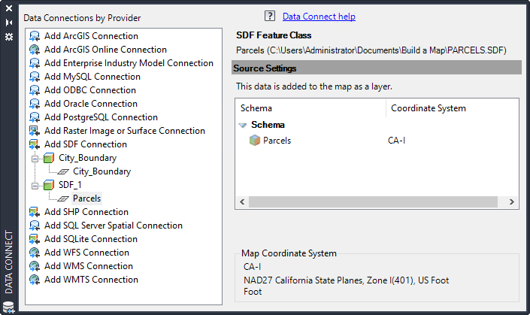Screen dimensions: 530x315
Task: Choose Add Raster Image or Surface Connection
Action: click(x=124, y=131)
